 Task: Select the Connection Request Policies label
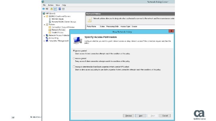pos(63,27)
